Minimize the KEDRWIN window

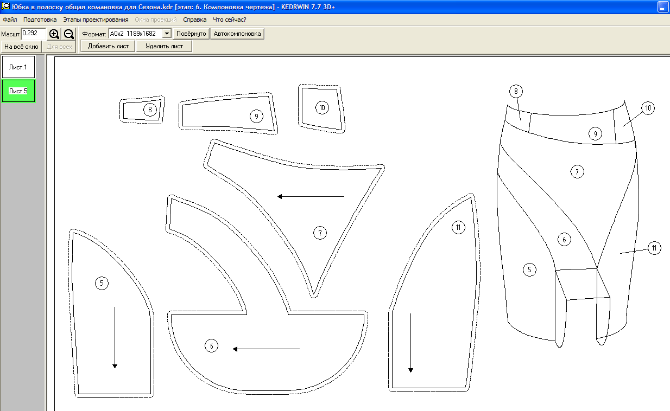tap(662, 7)
